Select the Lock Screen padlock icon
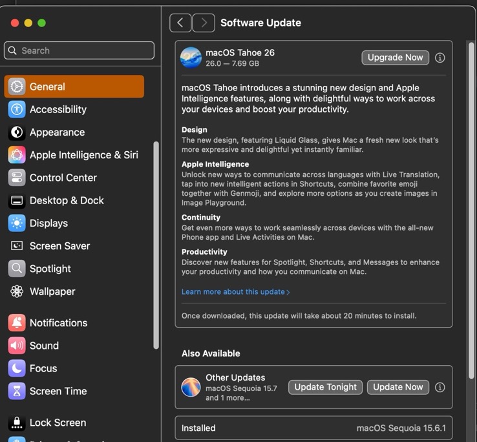Screen dimensions: 477x442 [x=17, y=423]
